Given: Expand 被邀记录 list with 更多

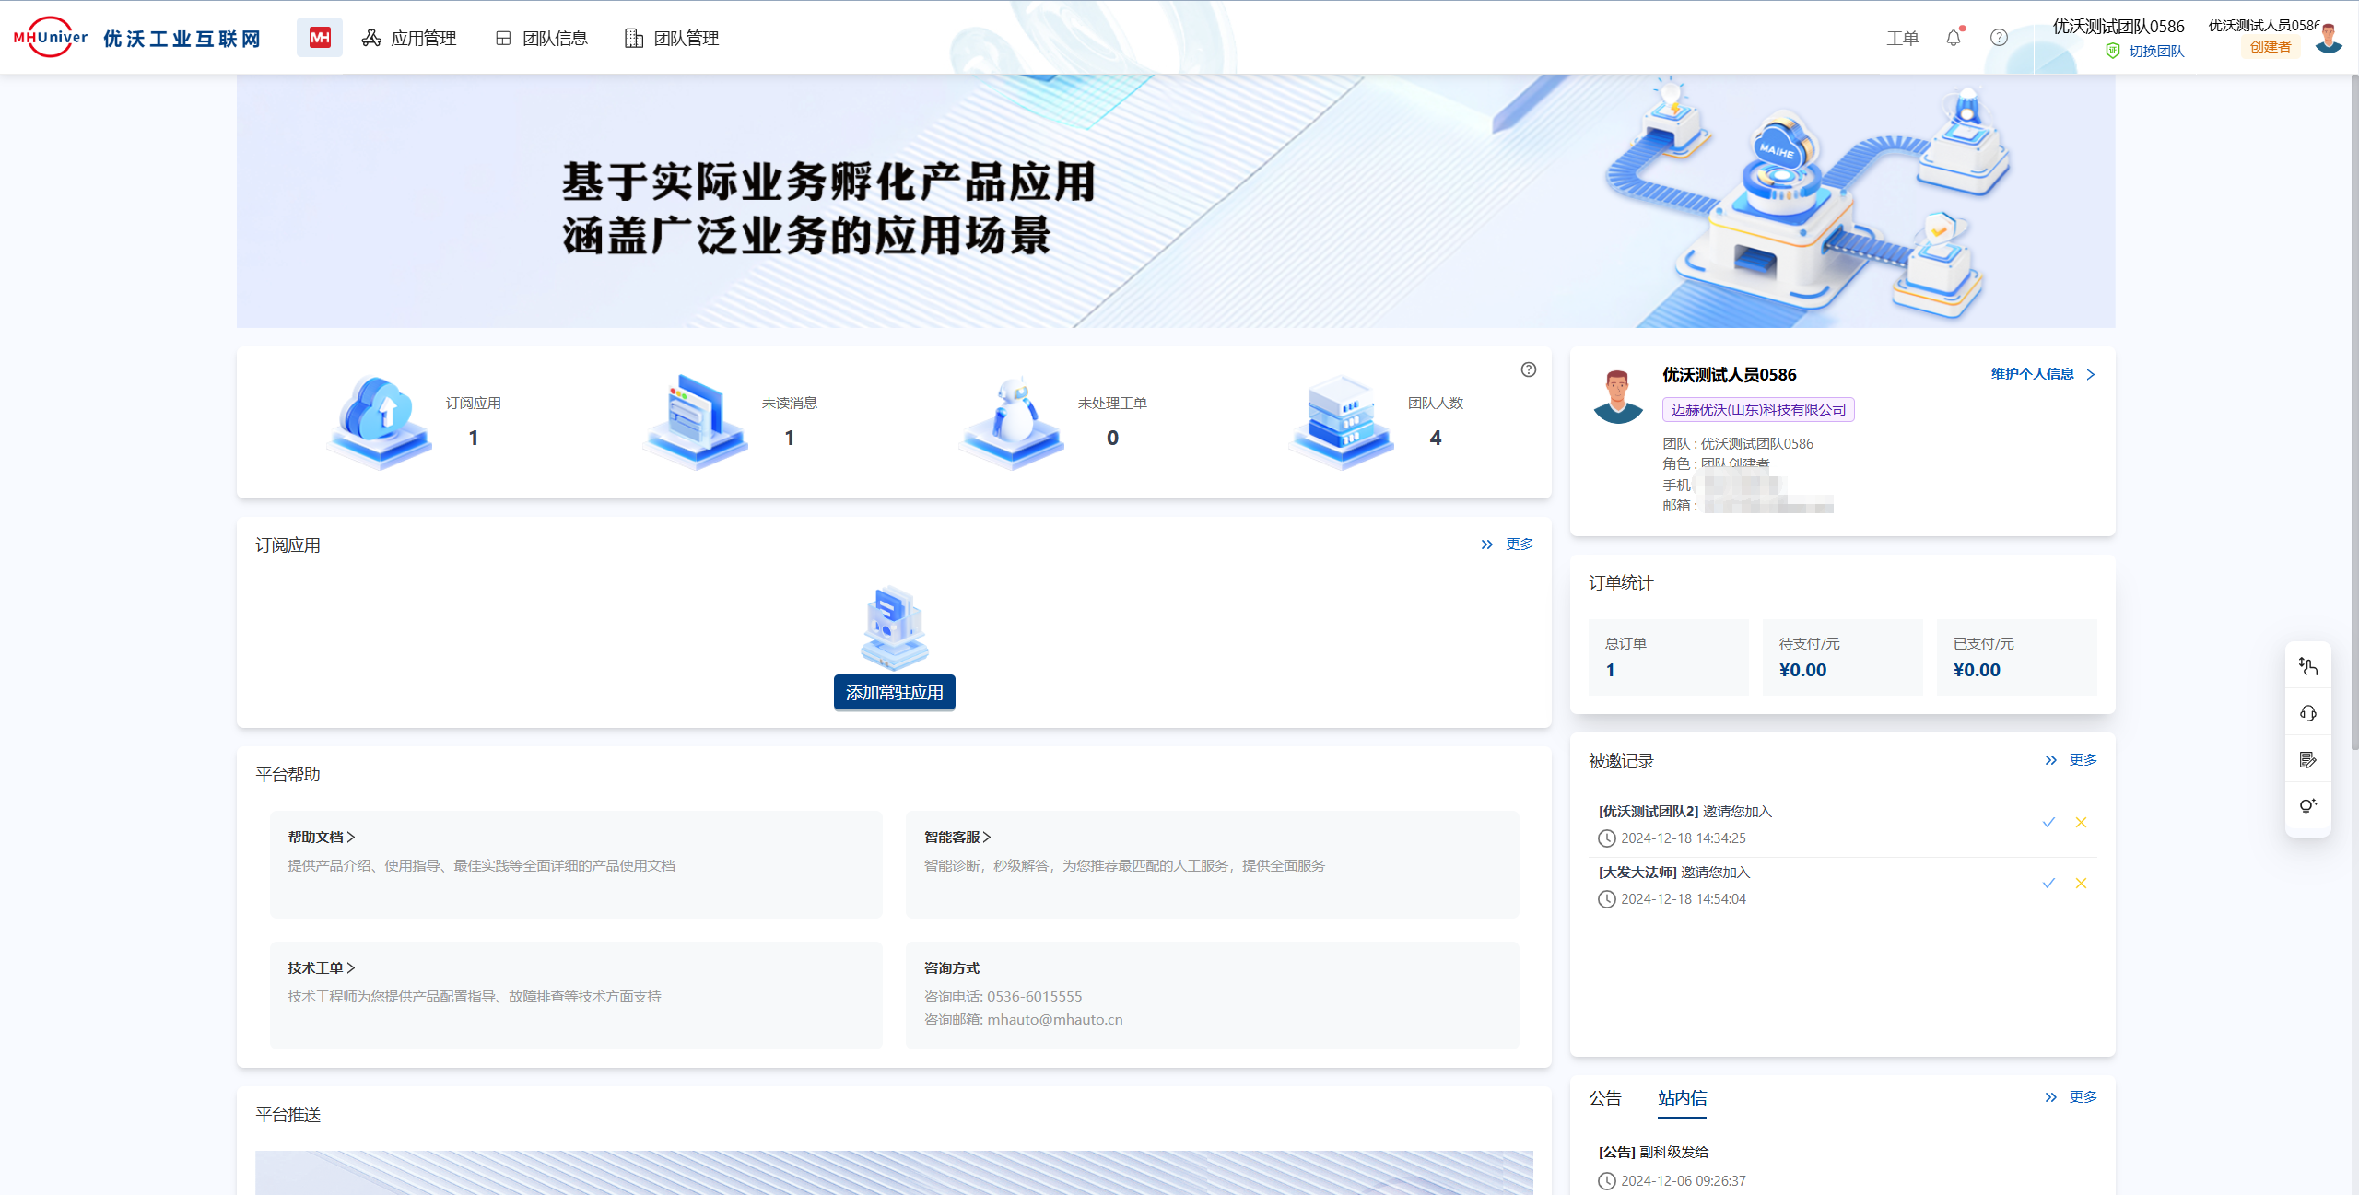Looking at the screenshot, I should [2082, 760].
